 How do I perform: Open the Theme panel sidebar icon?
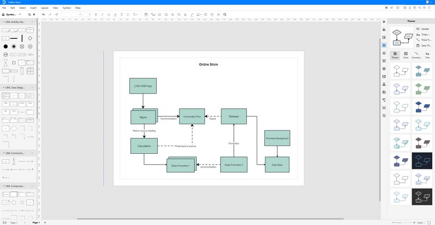(384, 45)
